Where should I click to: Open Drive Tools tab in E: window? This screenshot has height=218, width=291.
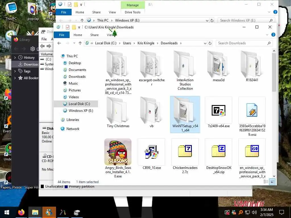(132, 12)
